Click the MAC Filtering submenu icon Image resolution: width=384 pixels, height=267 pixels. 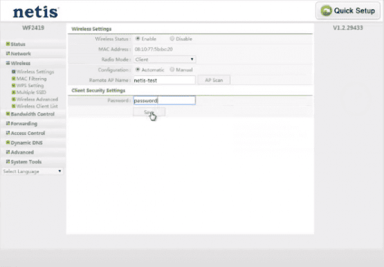(x=14, y=79)
